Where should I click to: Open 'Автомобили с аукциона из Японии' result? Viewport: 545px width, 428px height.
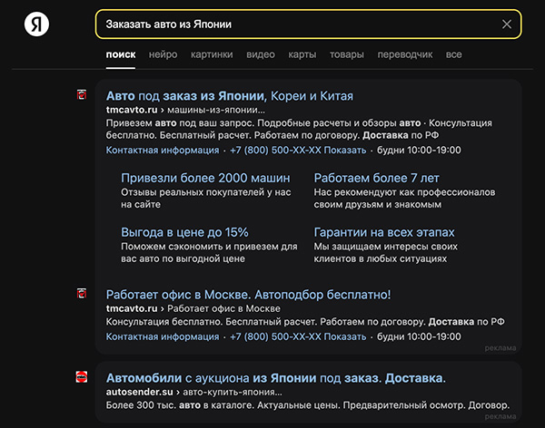point(276,377)
